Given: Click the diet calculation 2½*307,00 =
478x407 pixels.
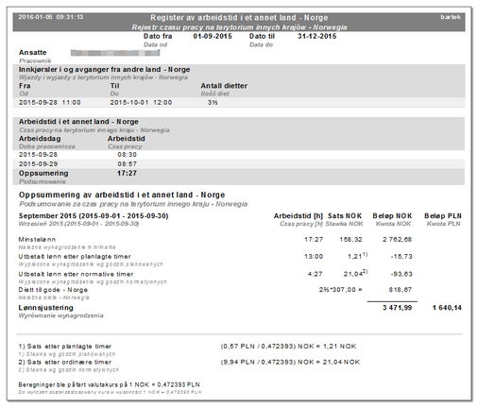Looking at the screenshot, I should coord(341,290).
